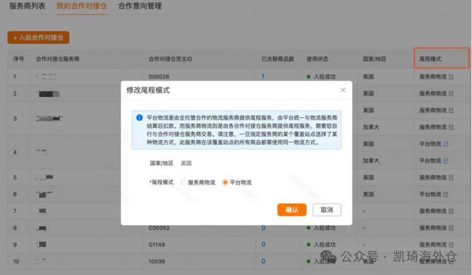Edit 尾程模式 icon in row 9
Image resolution: width=472 pixels, height=275 pixels.
click(451, 245)
